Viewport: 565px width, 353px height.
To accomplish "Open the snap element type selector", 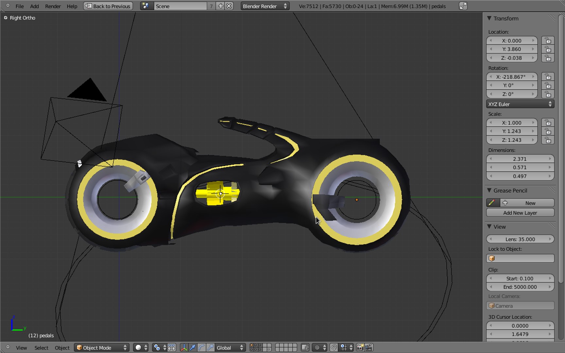I will coord(347,347).
